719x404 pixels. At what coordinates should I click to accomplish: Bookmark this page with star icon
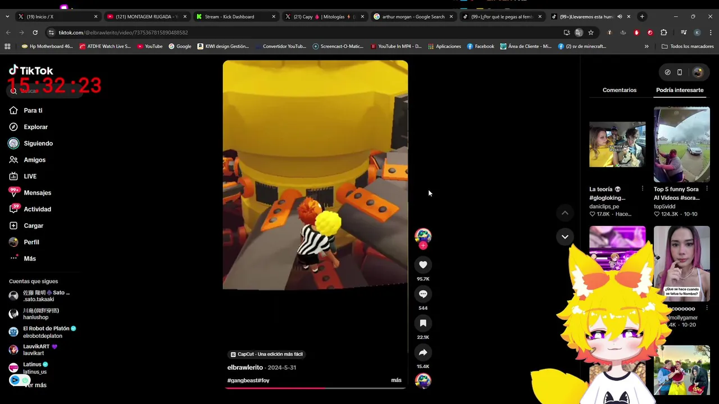tap(591, 33)
